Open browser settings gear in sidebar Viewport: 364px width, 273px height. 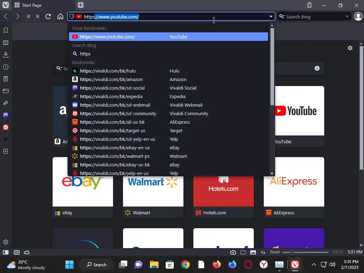(x=6, y=242)
